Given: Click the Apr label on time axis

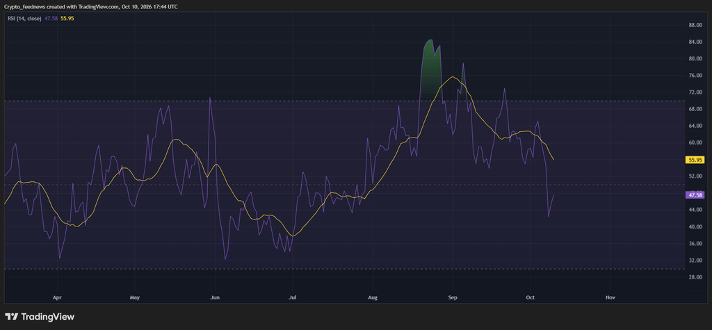Looking at the screenshot, I should [x=57, y=298].
